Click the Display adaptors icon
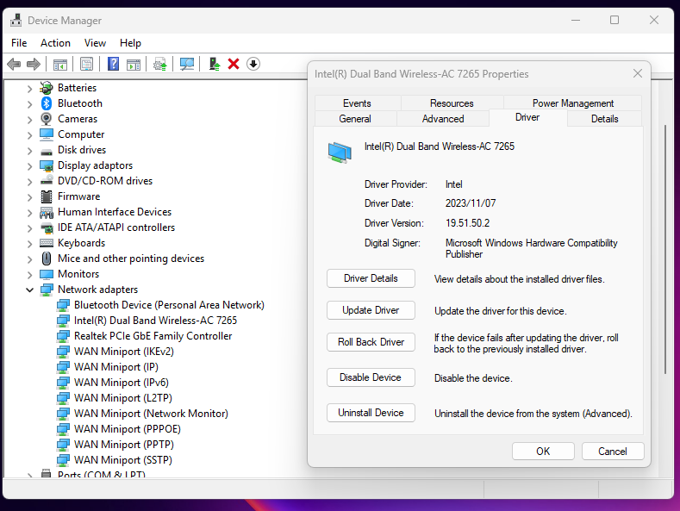 coord(47,165)
